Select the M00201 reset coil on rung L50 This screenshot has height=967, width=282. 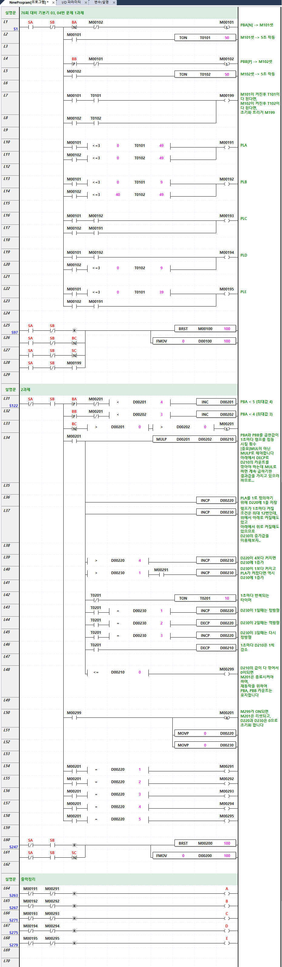tap(227, 718)
